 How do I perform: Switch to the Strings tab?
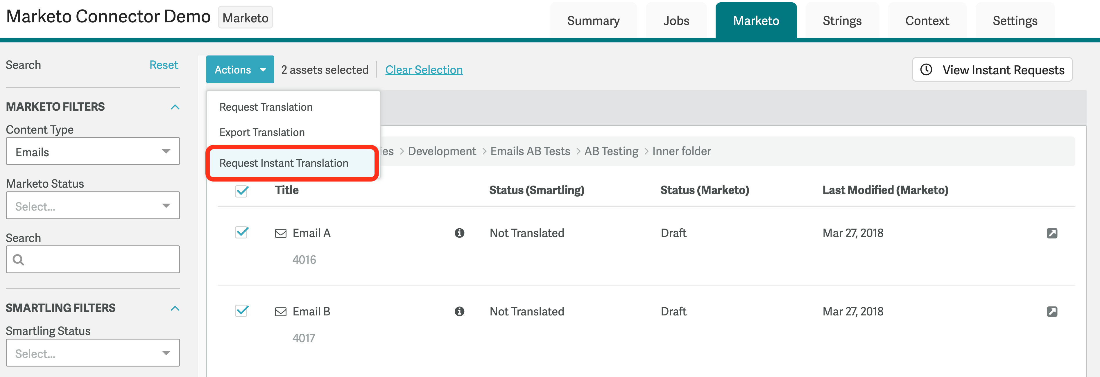click(x=842, y=21)
